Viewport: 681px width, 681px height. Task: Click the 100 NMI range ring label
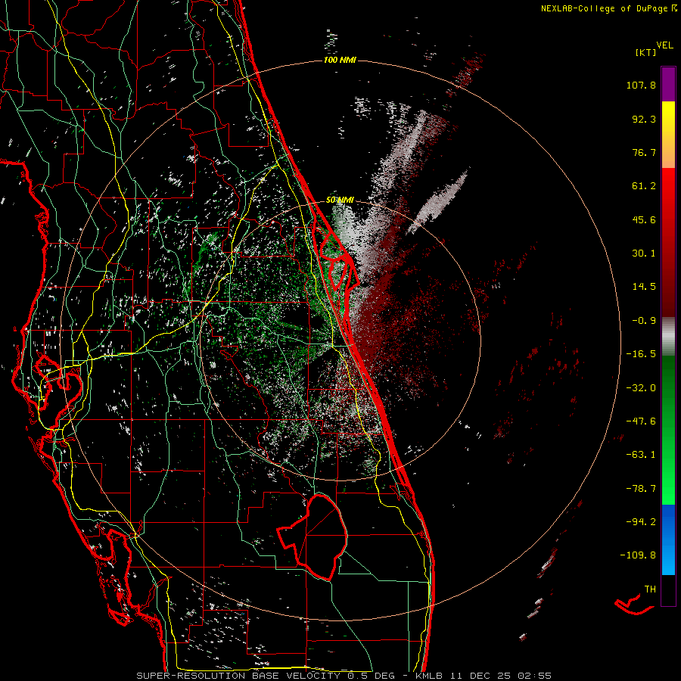coord(340,60)
